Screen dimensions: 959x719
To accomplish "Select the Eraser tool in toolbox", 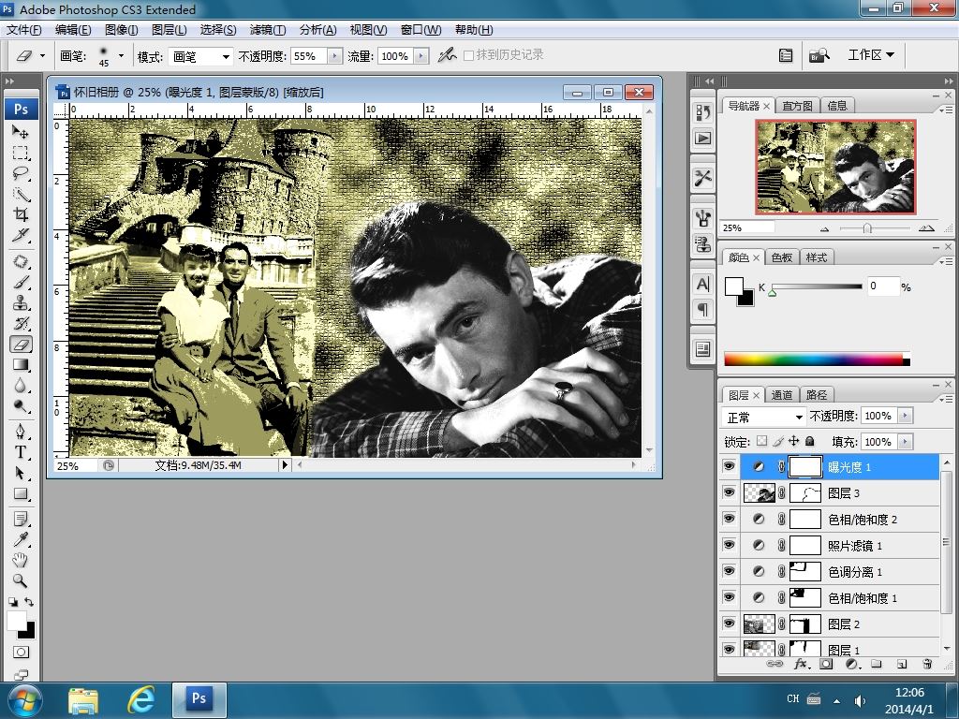I will coord(21,345).
